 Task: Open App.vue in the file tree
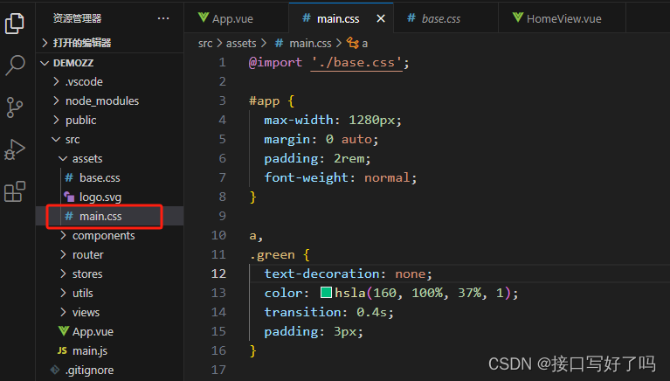(109, 332)
